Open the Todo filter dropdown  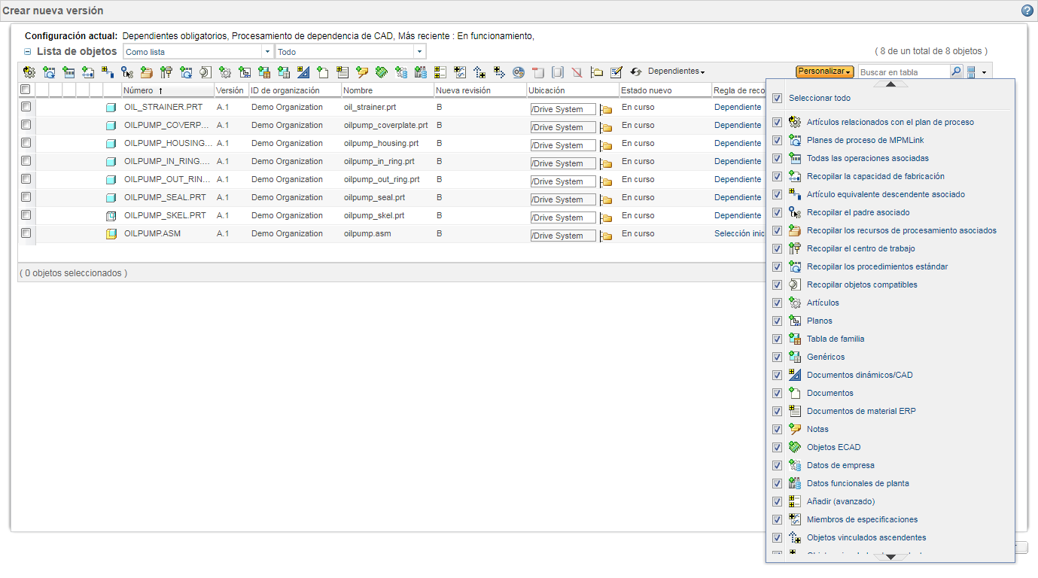tap(419, 52)
